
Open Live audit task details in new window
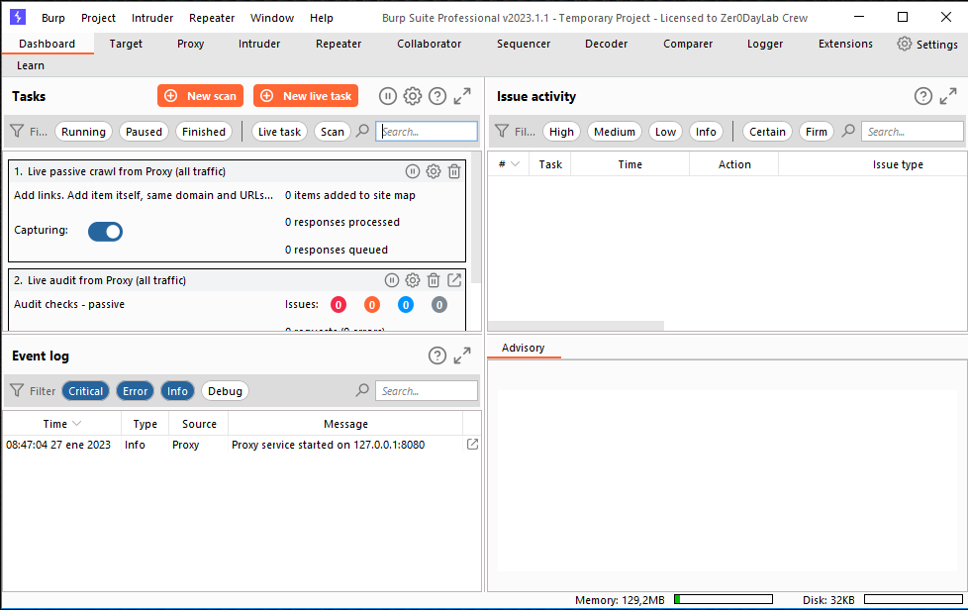point(454,280)
